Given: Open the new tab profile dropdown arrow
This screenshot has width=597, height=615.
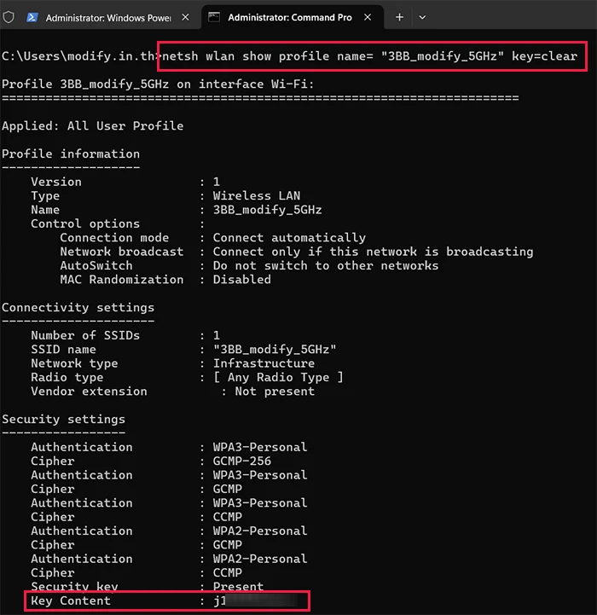Looking at the screenshot, I should click(x=422, y=17).
